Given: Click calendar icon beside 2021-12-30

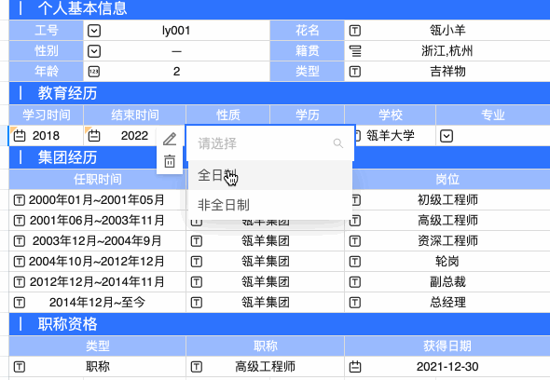Looking at the screenshot, I should point(355,367).
